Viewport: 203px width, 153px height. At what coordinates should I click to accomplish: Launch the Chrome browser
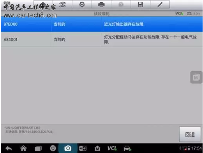click(53, 148)
